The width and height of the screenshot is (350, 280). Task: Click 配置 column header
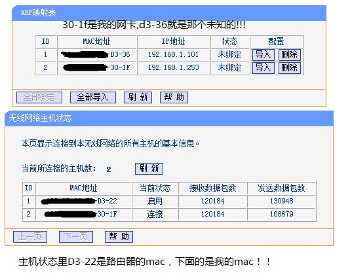point(276,42)
